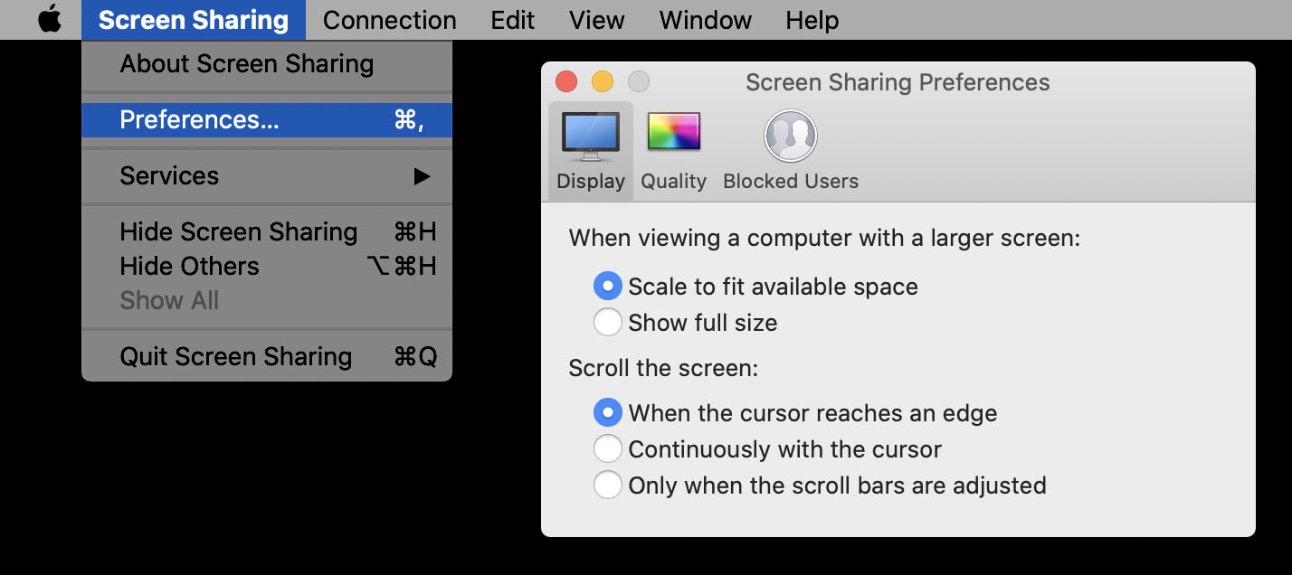The height and width of the screenshot is (575, 1292).
Task: Select Hide Screen Sharing
Action: (x=239, y=232)
